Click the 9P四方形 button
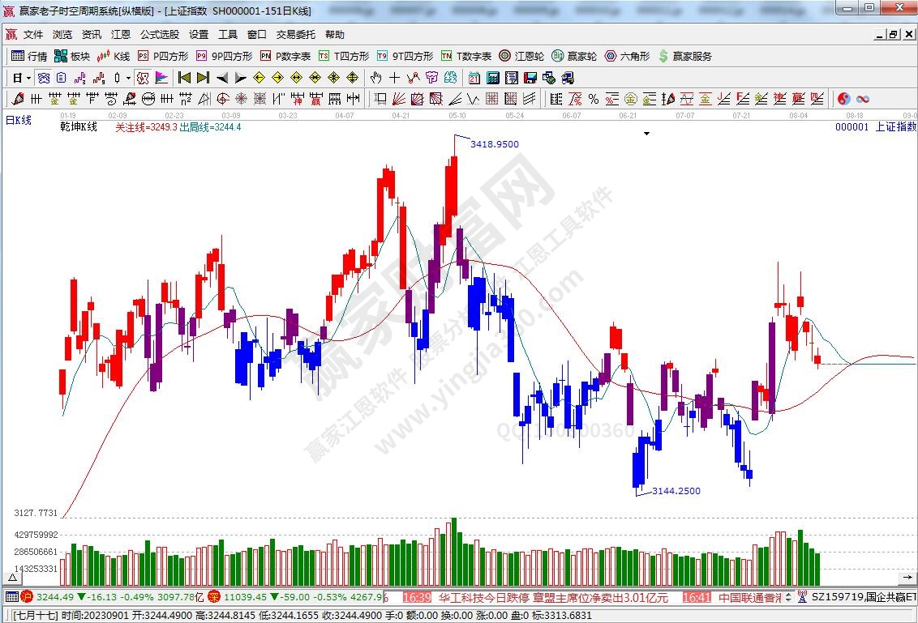 coord(225,56)
